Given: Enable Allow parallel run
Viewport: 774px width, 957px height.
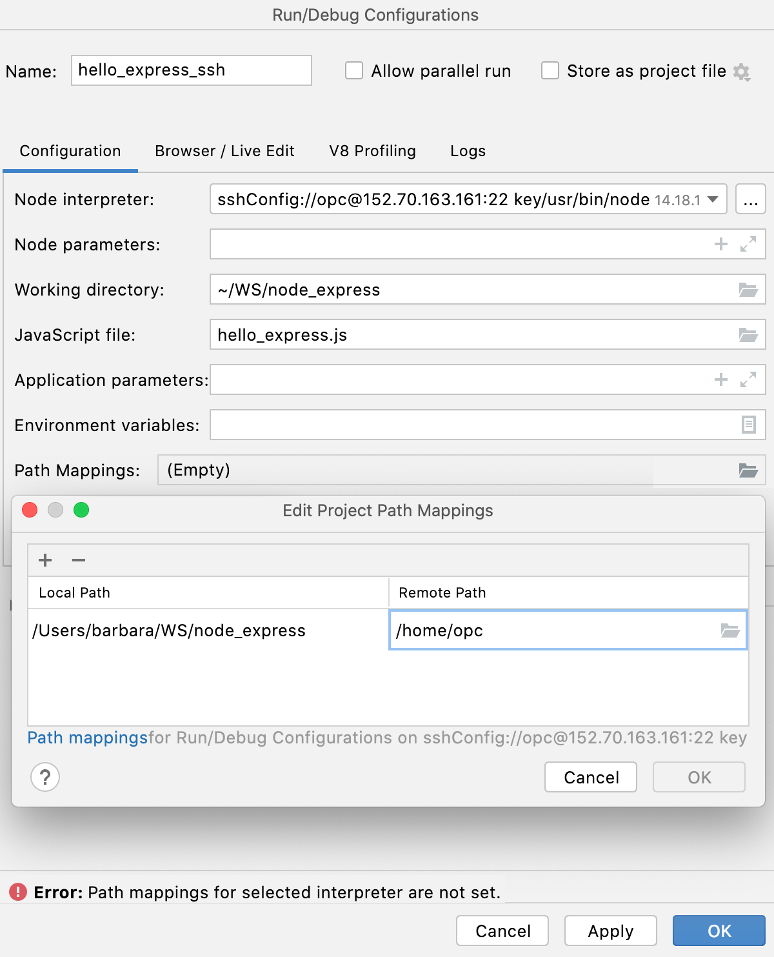Looking at the screenshot, I should [x=354, y=71].
